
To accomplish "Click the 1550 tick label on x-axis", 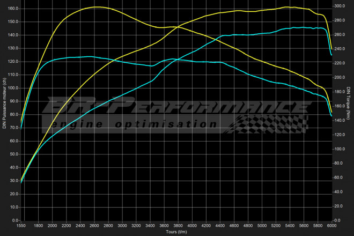I will pyautogui.click(x=21, y=226).
